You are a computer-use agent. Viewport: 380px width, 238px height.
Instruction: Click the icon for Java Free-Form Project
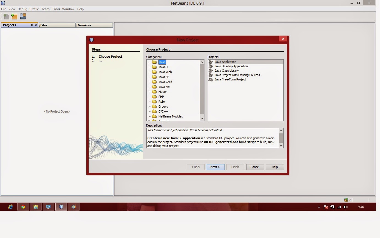point(211,79)
